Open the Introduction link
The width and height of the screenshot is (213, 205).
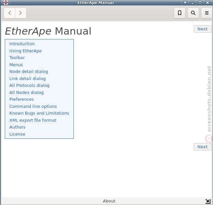[22, 44]
